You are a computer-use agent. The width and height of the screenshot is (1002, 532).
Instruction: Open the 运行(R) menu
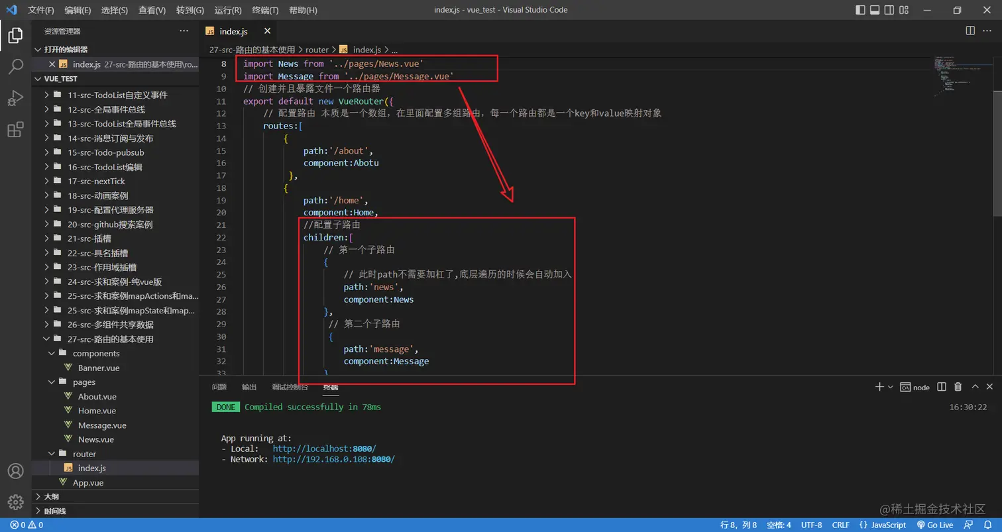click(228, 10)
